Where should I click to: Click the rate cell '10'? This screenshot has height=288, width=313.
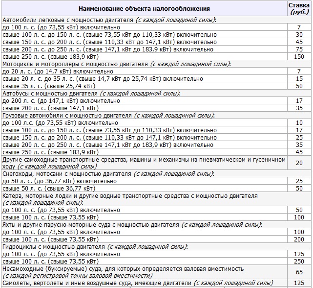coord(299,123)
